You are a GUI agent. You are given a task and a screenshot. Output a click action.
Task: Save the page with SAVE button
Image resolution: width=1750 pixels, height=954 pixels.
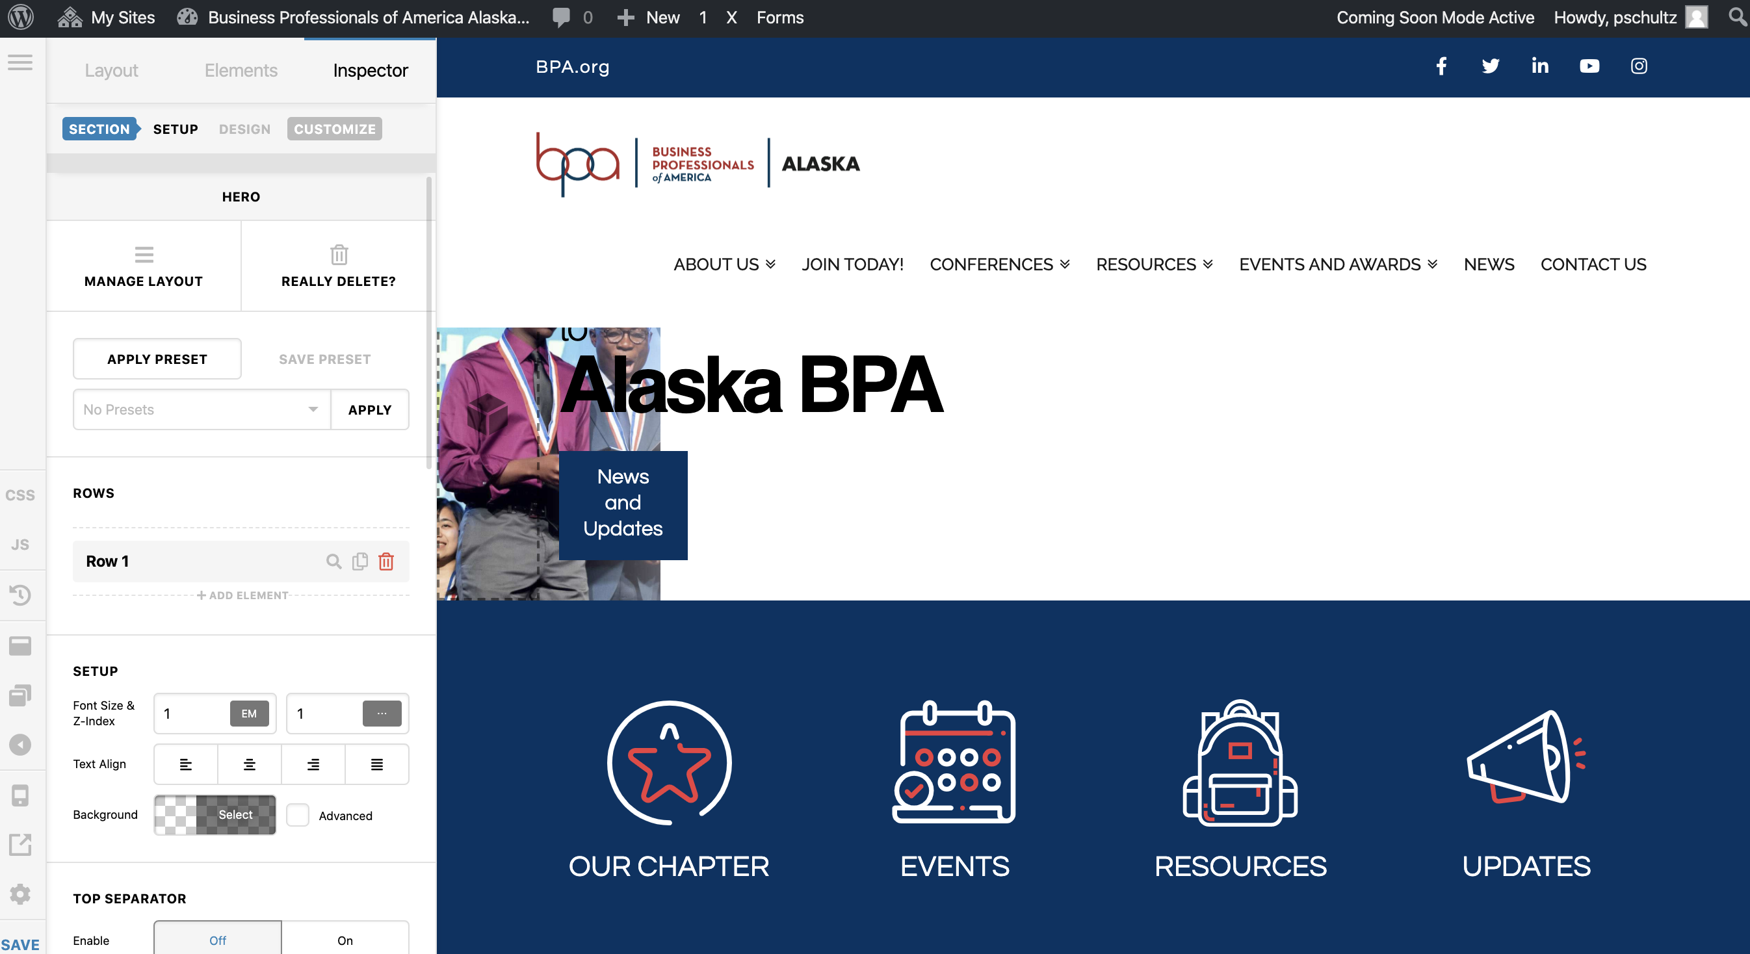(x=20, y=944)
